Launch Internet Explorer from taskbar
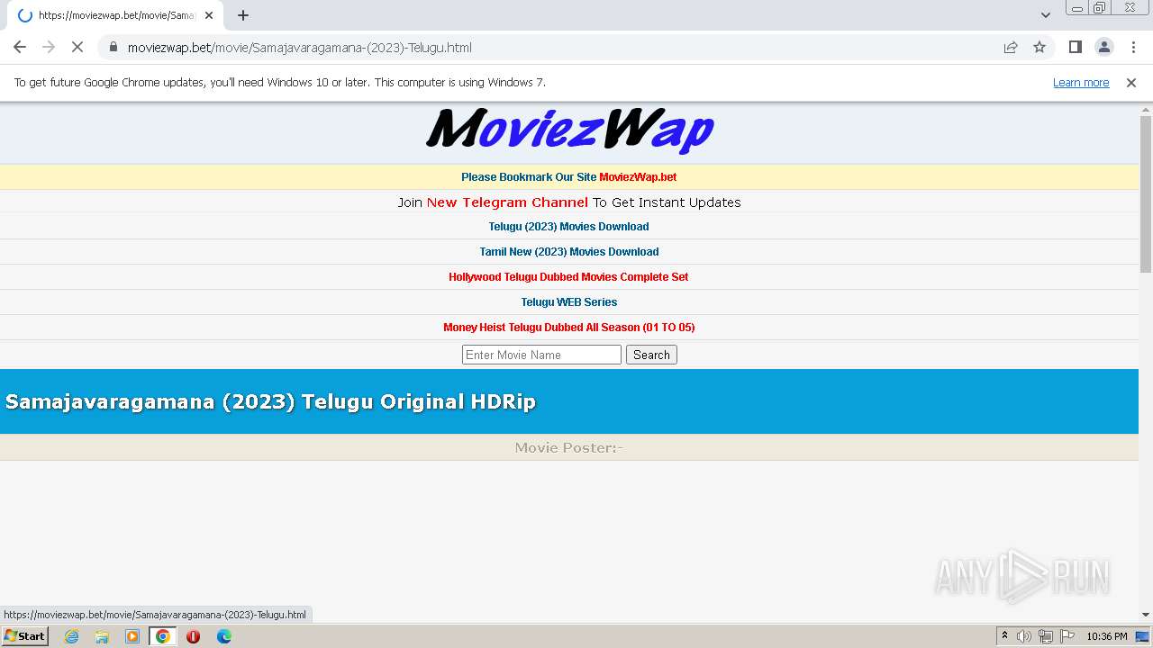This screenshot has width=1153, height=648. click(71, 636)
